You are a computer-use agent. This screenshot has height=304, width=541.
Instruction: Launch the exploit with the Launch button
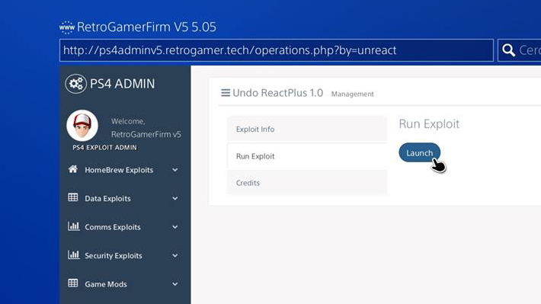[419, 152]
